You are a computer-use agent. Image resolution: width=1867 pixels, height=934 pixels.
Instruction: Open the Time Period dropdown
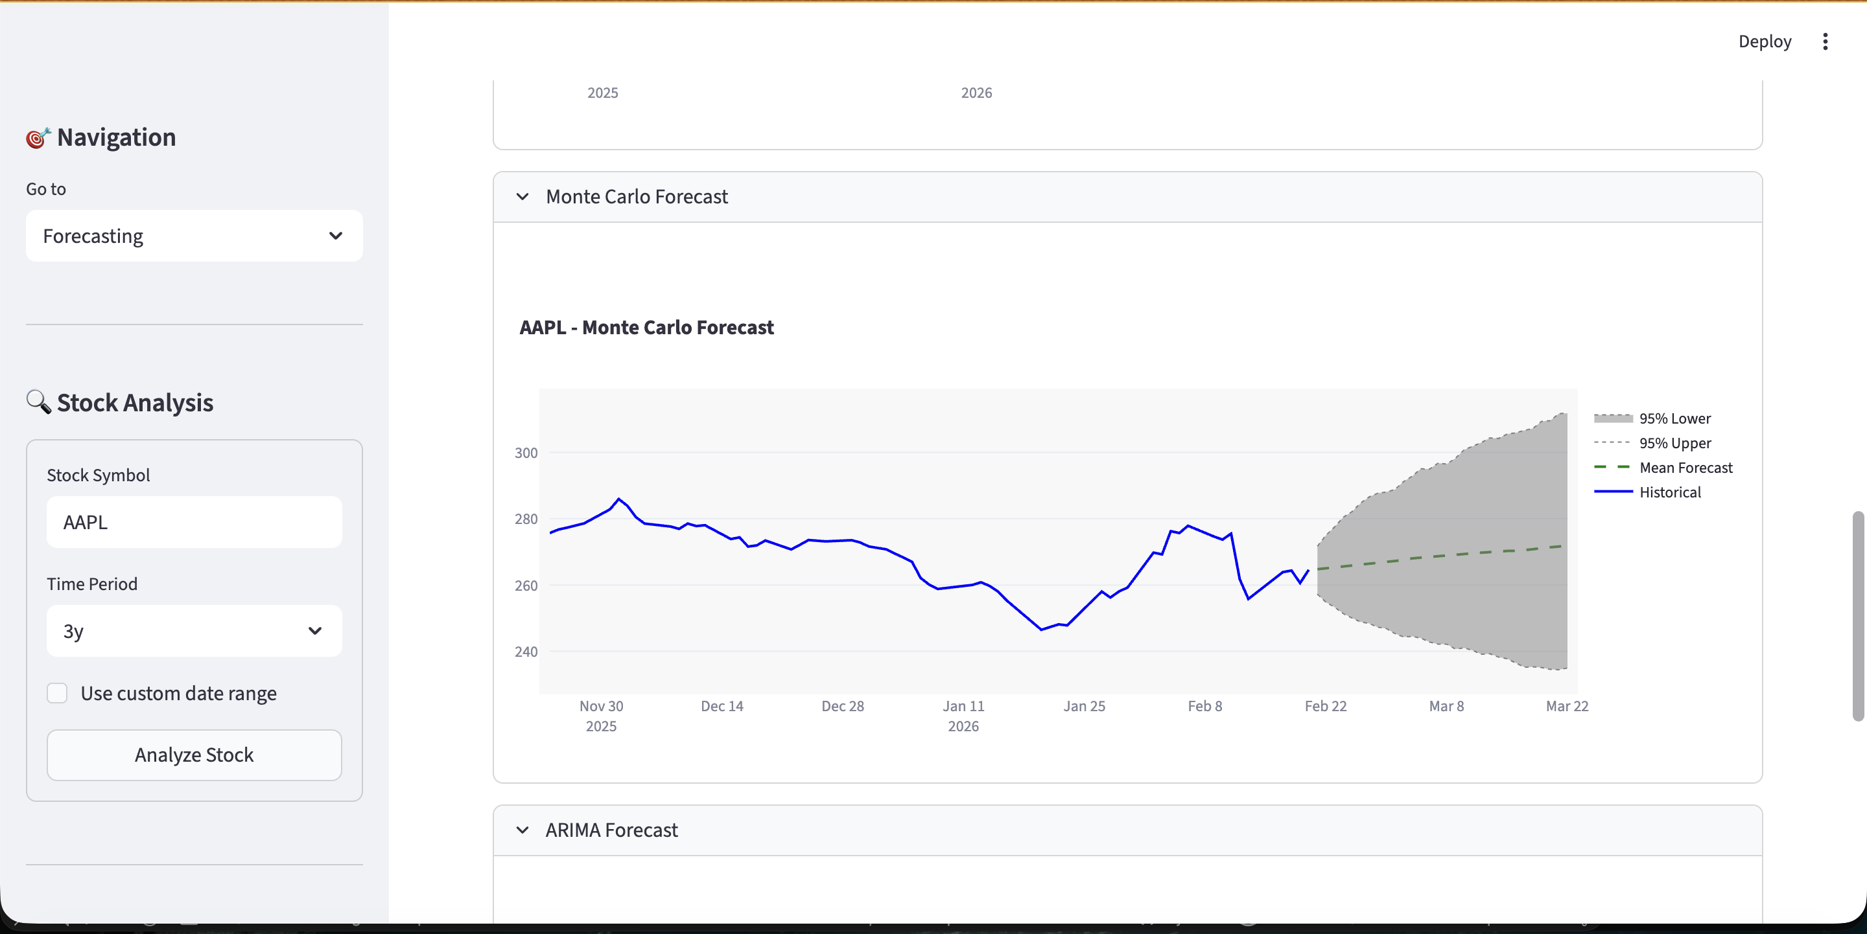194,631
